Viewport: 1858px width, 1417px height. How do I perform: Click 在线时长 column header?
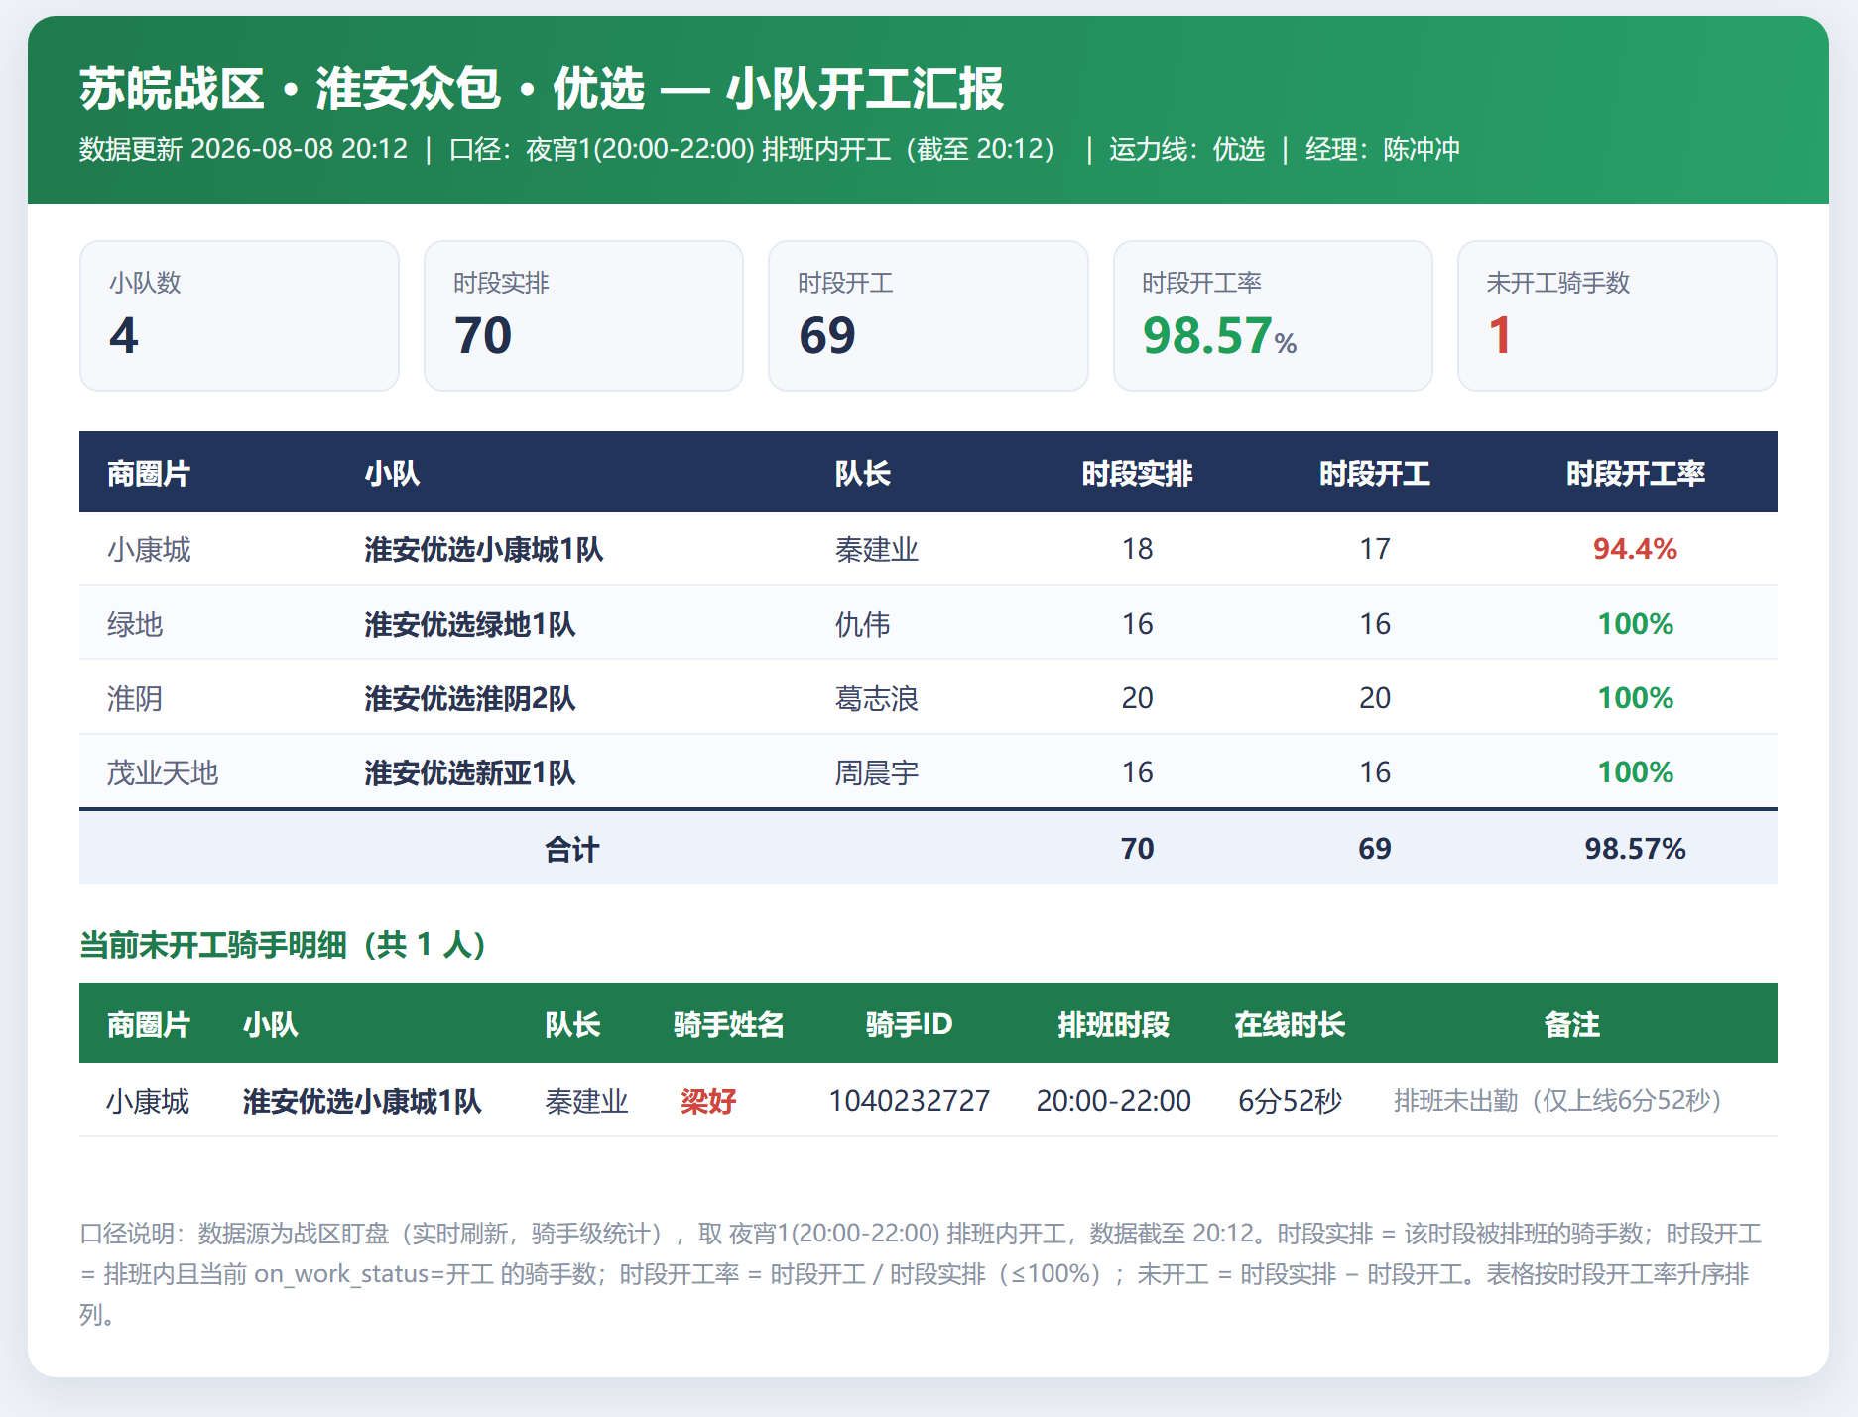(x=1290, y=1024)
